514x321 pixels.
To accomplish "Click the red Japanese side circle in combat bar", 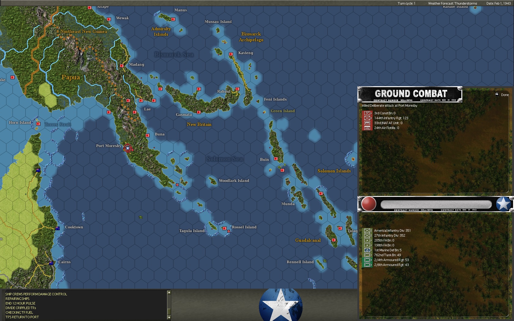I will tap(369, 204).
